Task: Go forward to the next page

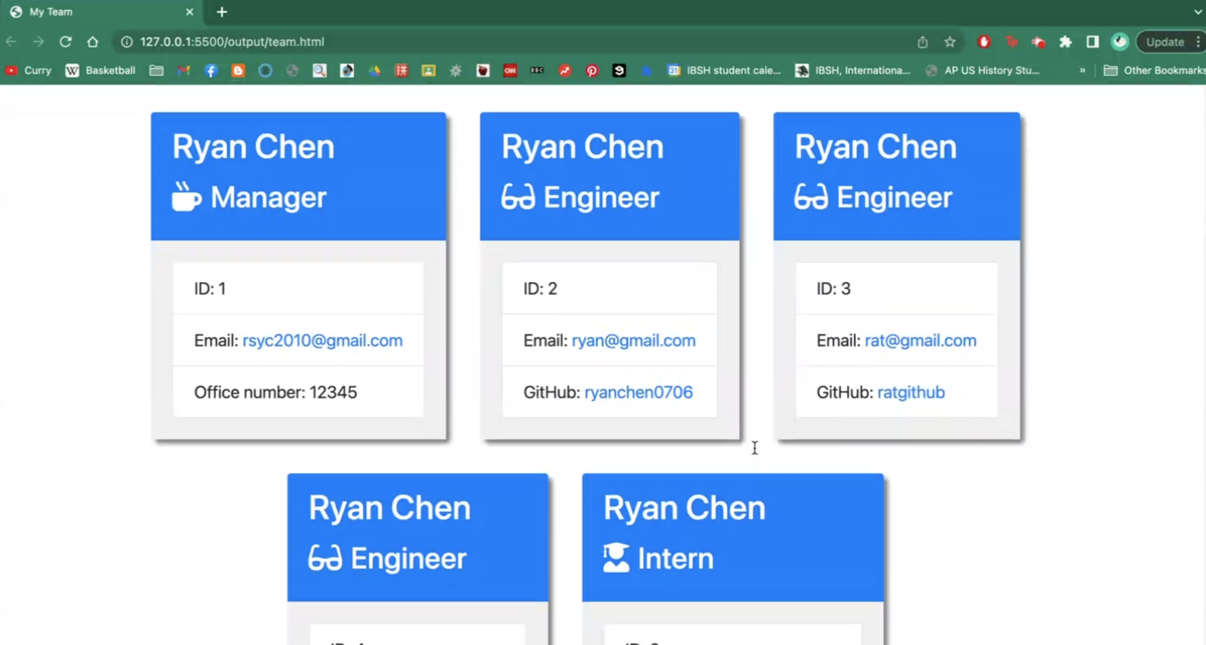Action: pyautogui.click(x=38, y=42)
